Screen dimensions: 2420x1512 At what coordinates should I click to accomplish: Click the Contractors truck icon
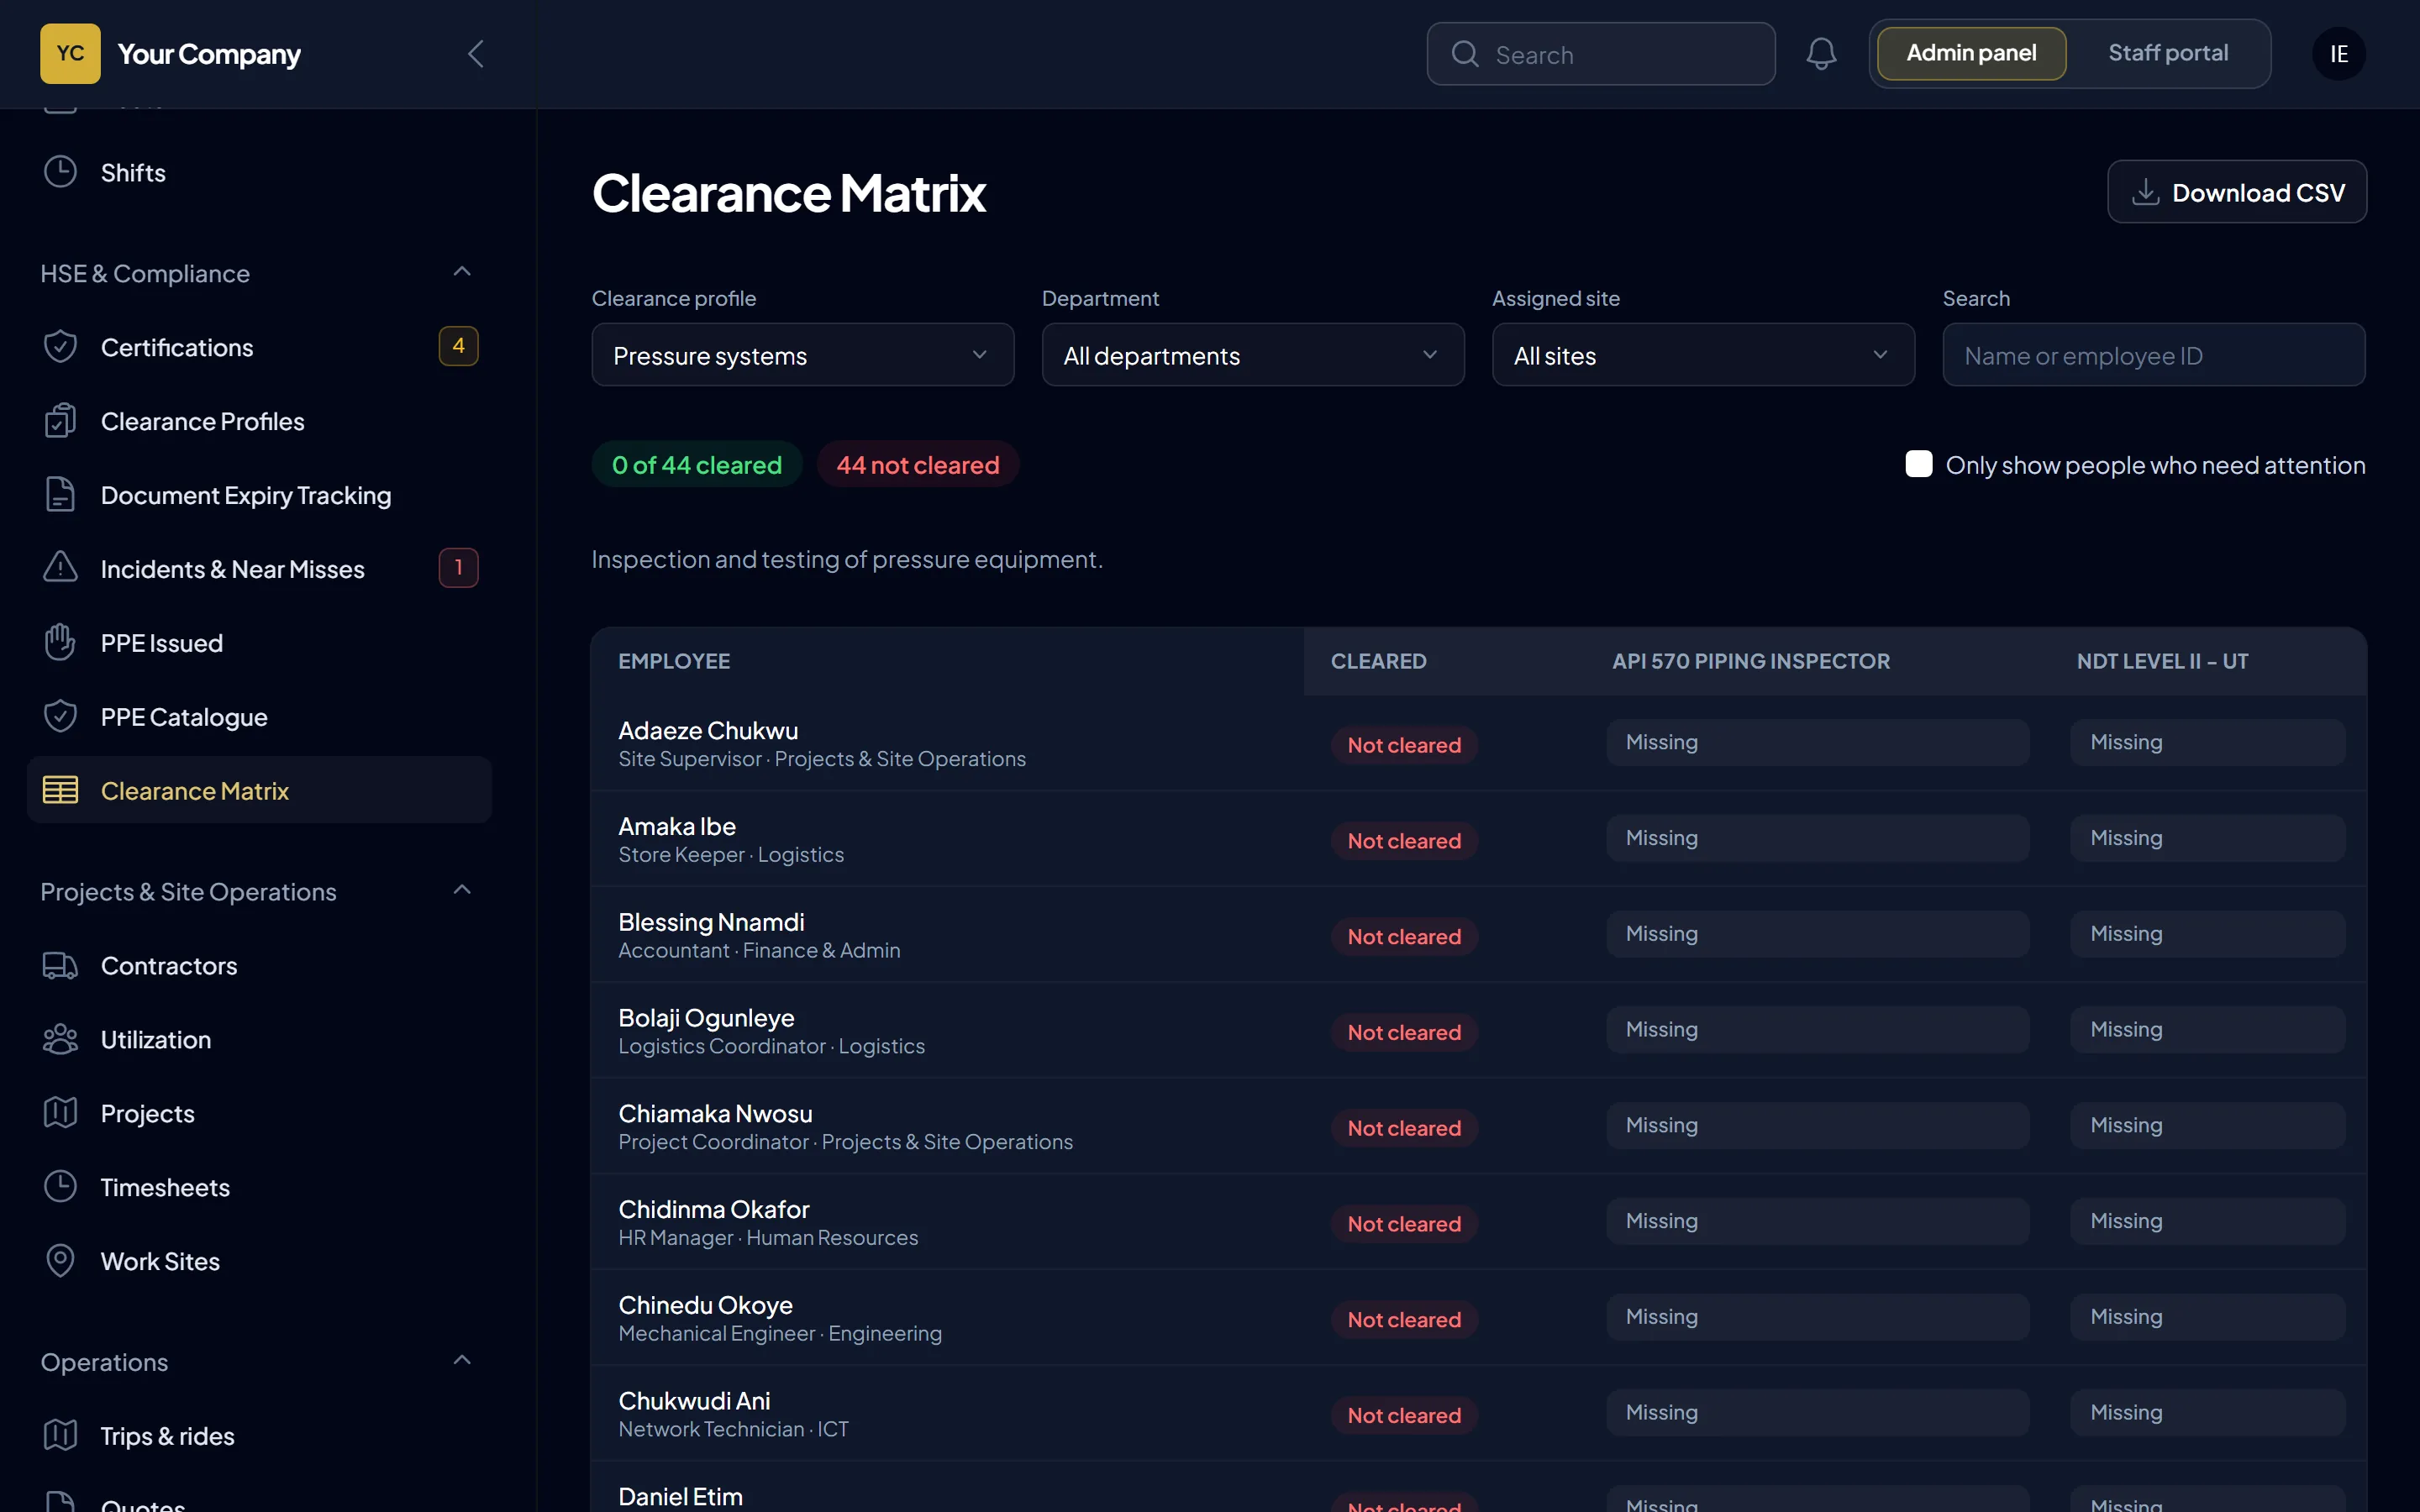point(60,965)
